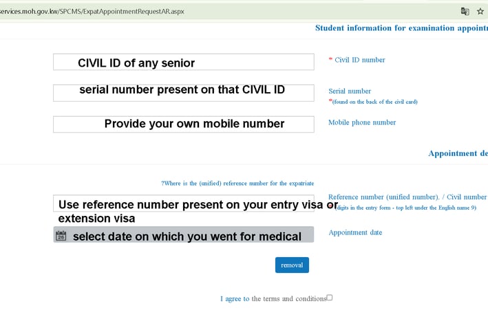Image resolution: width=488 pixels, height=310 pixels.
Task: Click the 'Mobile phone number' label
Action: click(362, 122)
